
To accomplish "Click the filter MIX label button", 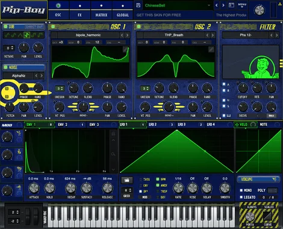I will [x=272, y=116].
